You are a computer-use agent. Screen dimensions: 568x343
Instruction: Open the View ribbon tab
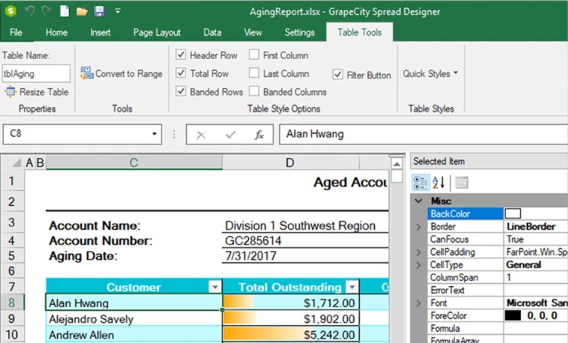point(253,32)
